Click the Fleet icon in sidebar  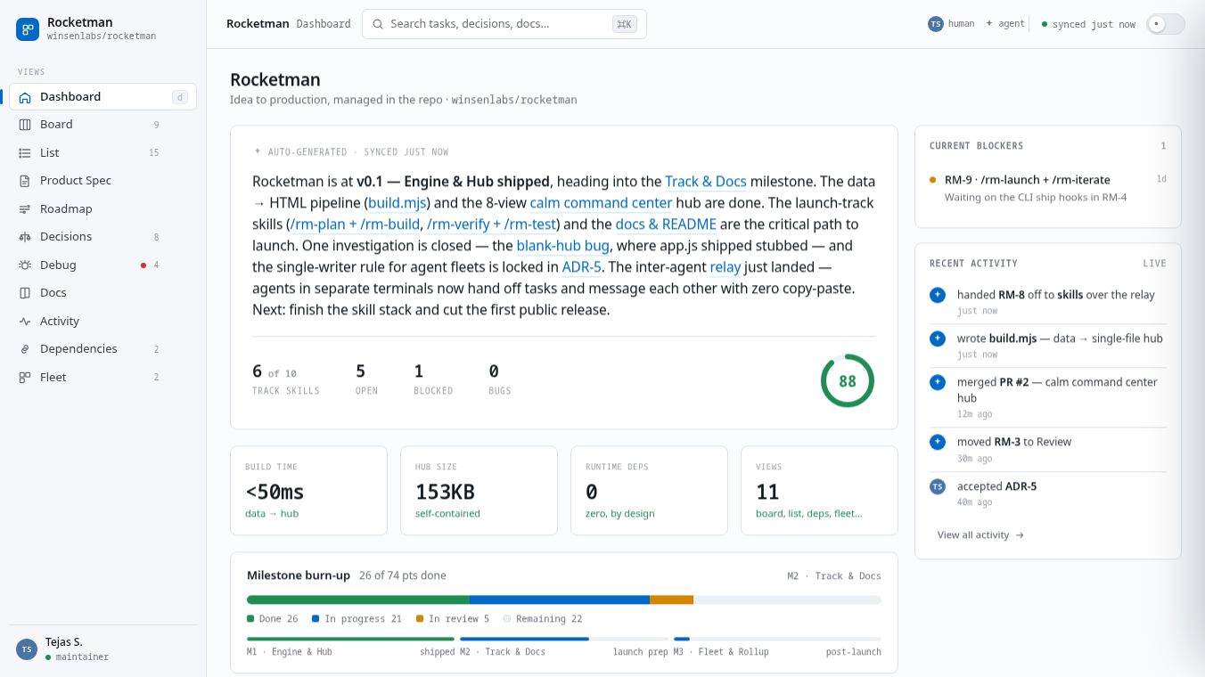coord(25,378)
